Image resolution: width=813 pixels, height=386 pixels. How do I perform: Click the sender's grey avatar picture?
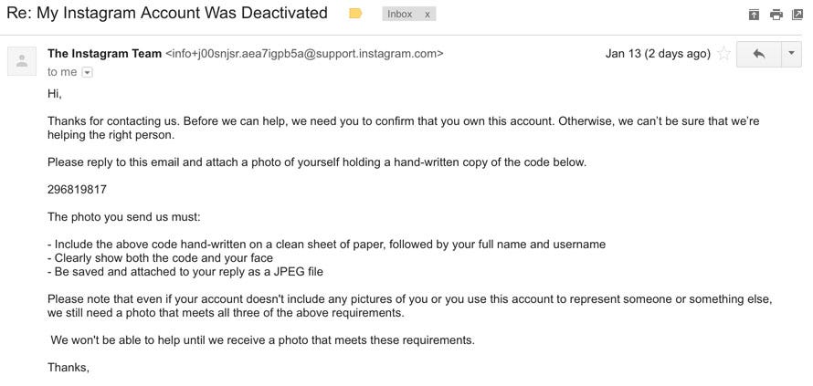click(x=22, y=61)
